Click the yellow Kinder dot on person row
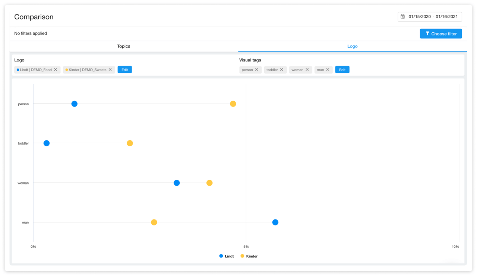477x275 pixels. click(x=233, y=104)
